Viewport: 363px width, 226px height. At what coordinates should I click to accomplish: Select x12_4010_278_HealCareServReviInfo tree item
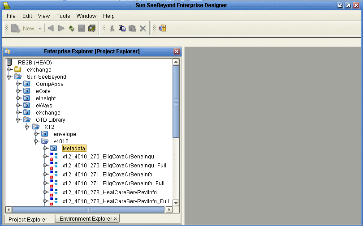tap(109, 192)
